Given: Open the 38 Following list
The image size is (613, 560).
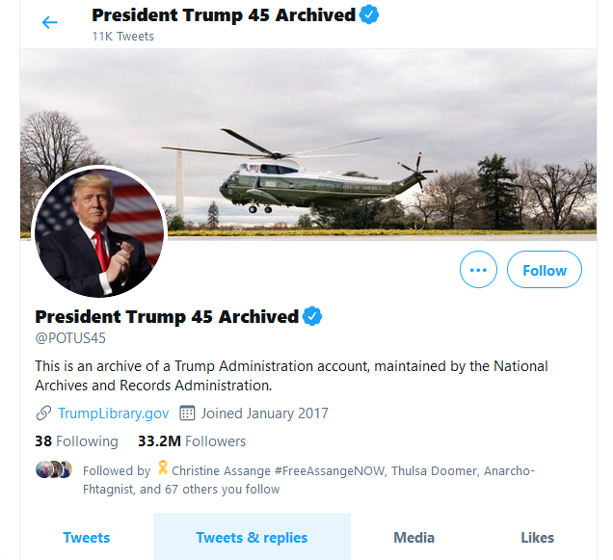Looking at the screenshot, I should coord(76,441).
